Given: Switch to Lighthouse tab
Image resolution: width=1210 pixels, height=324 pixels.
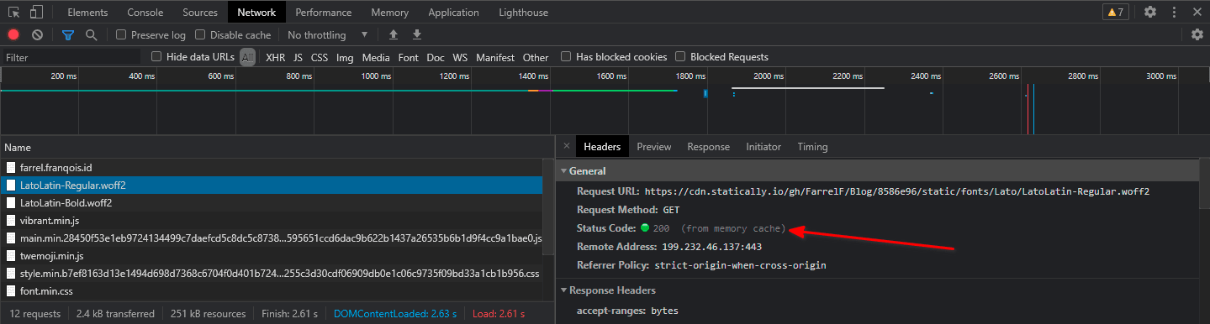Looking at the screenshot, I should 523,13.
